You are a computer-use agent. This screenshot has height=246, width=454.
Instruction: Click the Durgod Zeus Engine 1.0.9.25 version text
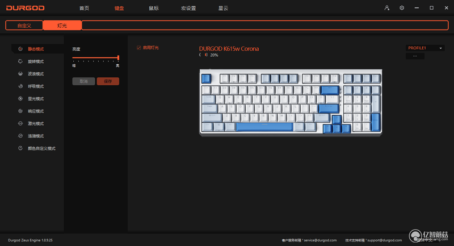click(x=31, y=240)
